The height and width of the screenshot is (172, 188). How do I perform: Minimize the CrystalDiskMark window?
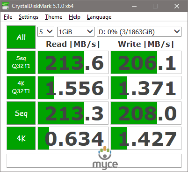(134, 6)
